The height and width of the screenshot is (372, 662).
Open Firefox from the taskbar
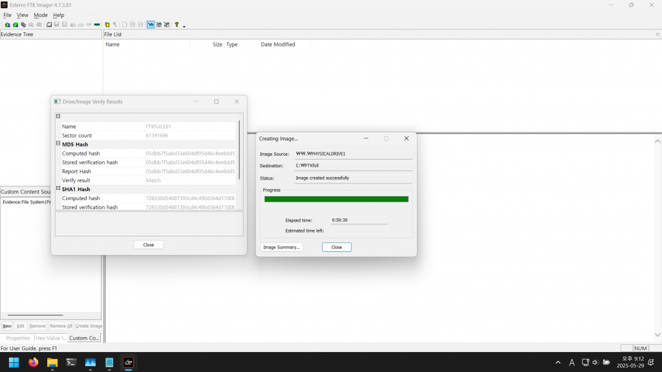pos(33,362)
